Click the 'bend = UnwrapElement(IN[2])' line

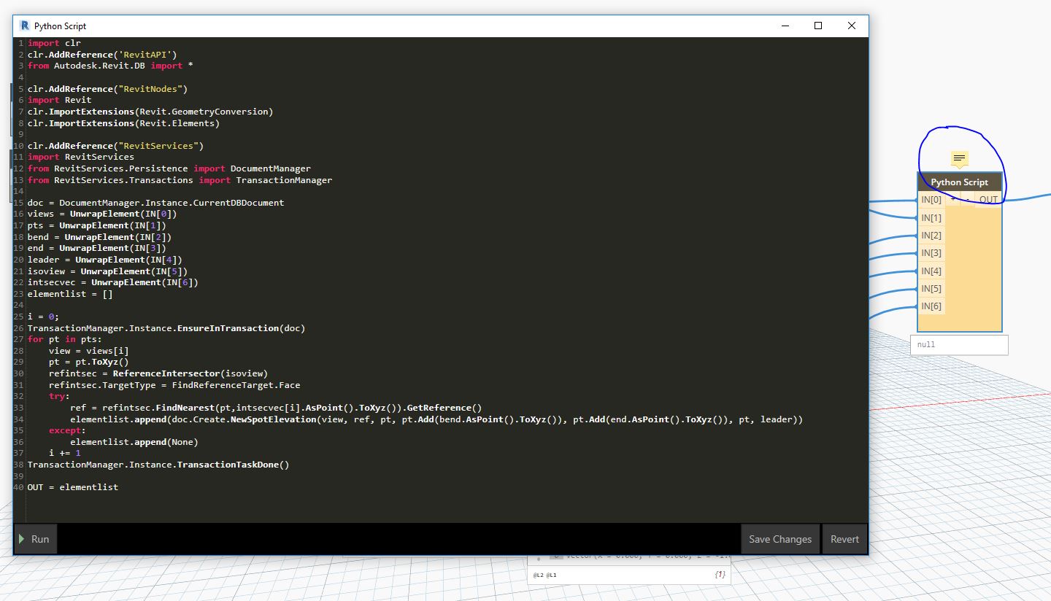click(x=99, y=237)
